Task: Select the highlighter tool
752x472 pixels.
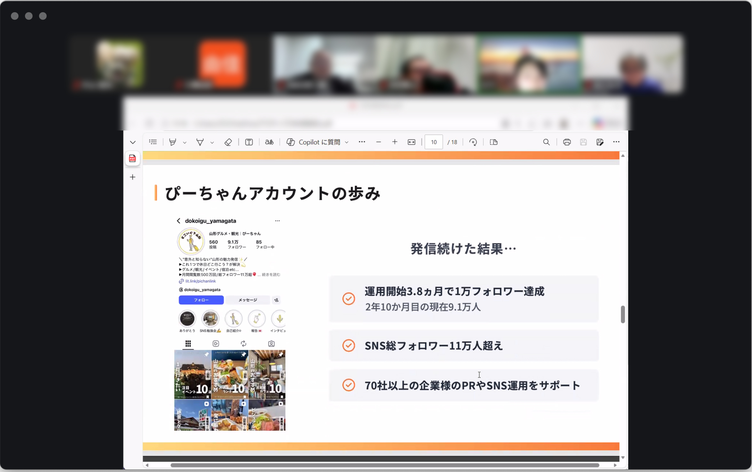Action: coord(173,142)
